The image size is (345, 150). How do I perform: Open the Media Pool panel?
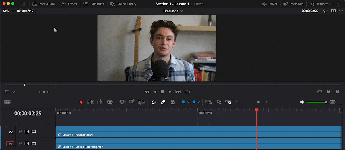[x=44, y=4]
